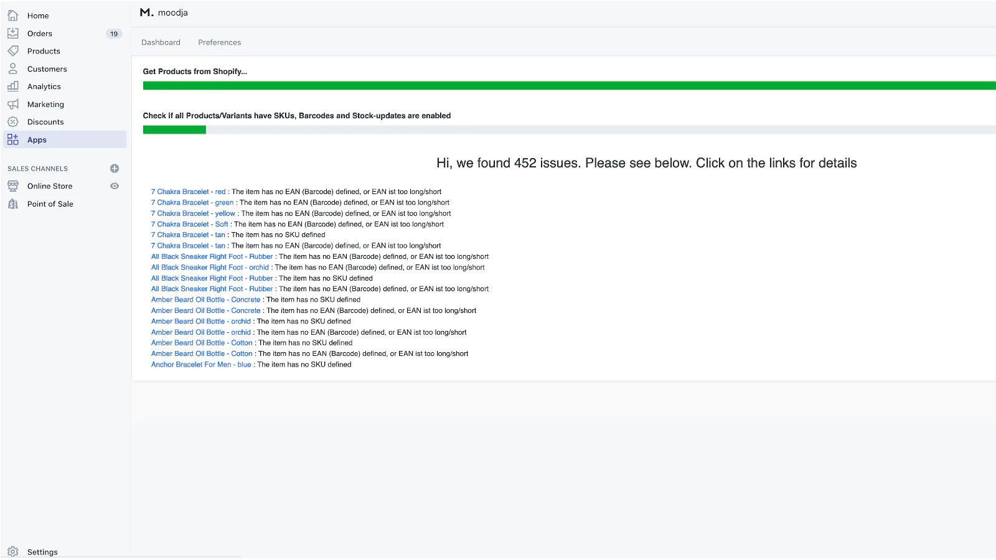This screenshot has width=996, height=560.
Task: Click the Customers person icon
Action: [12, 68]
